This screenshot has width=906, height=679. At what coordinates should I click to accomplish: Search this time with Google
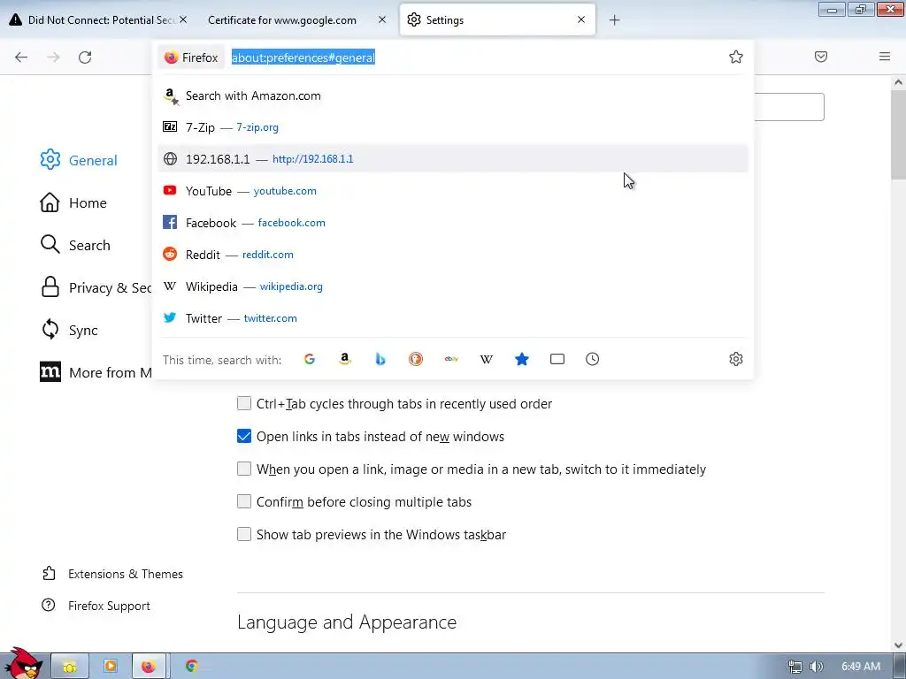tap(310, 359)
